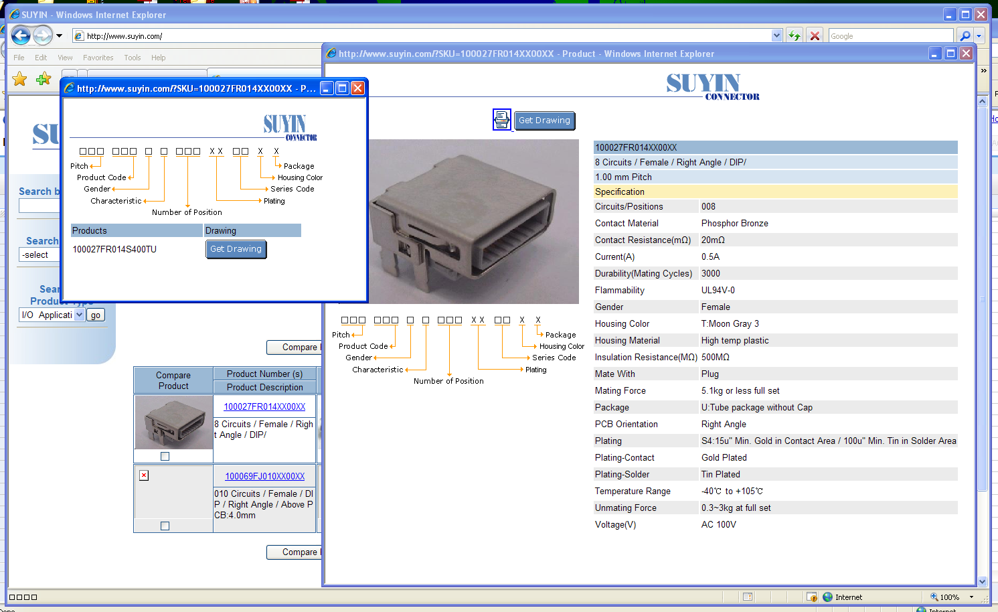The image size is (998, 612).
Task: Tick compare checkbox in the 100069FJ010XX00XX row
Action: tap(165, 526)
